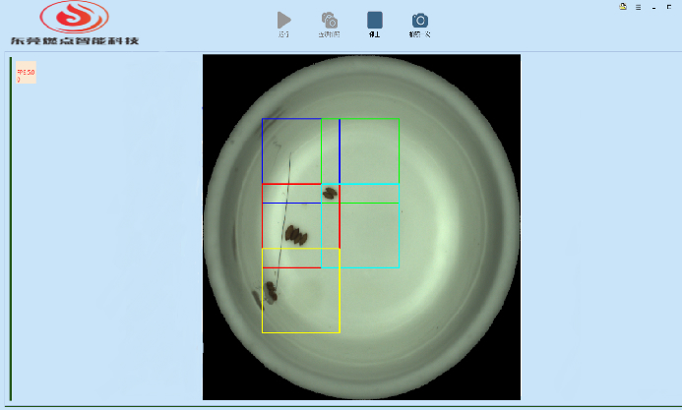Image resolution: width=682 pixels, height=410 pixels.
Task: Capture once using the single camera icon
Action: 420,21
